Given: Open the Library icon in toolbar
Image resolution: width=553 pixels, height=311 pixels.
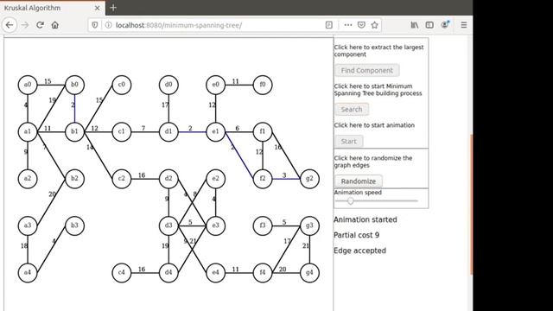Looking at the screenshot, I should [415, 25].
